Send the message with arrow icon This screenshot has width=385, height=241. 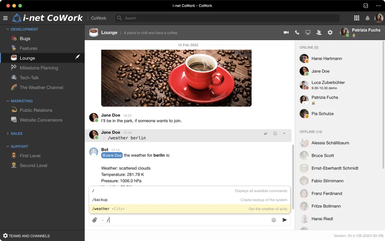[x=285, y=220]
